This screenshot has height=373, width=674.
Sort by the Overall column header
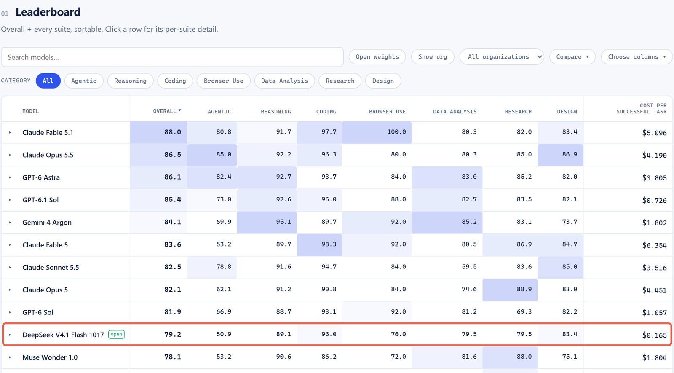click(167, 111)
